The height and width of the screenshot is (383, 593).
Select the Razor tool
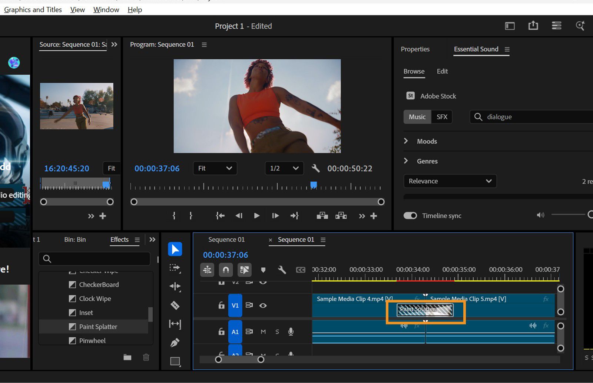coord(175,306)
